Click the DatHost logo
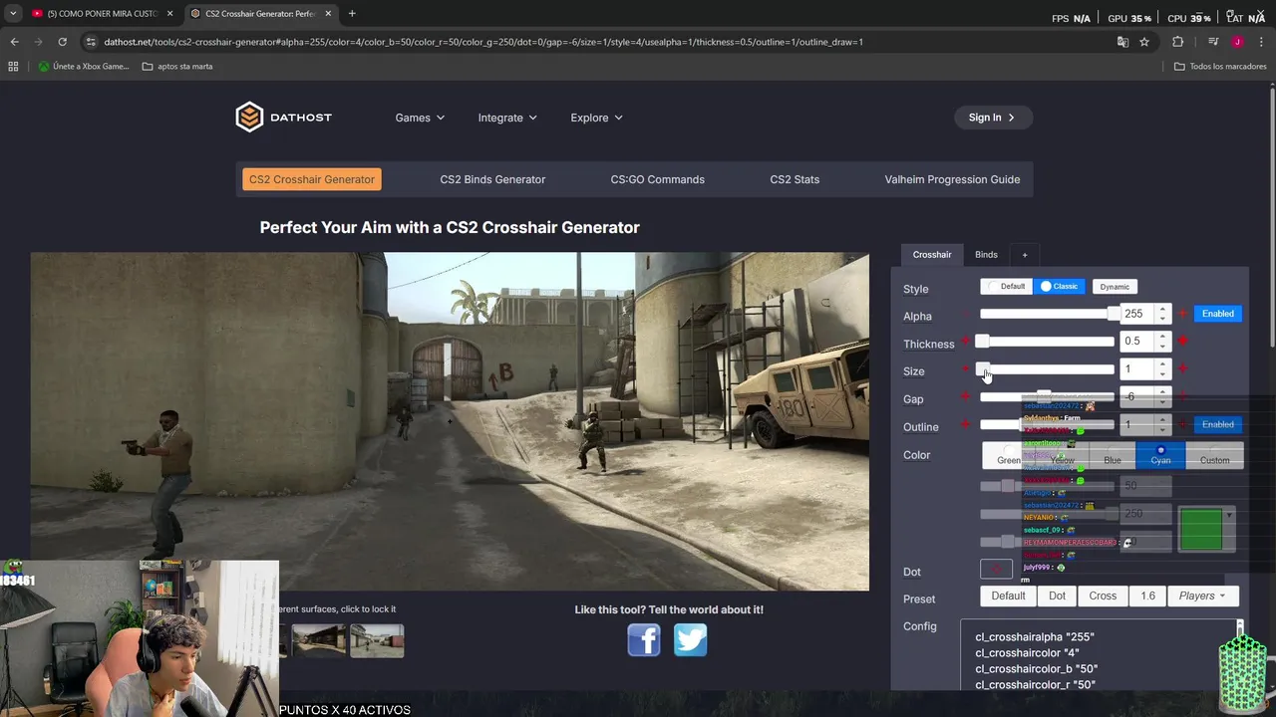Viewport: 1276px width, 717px height. click(284, 117)
